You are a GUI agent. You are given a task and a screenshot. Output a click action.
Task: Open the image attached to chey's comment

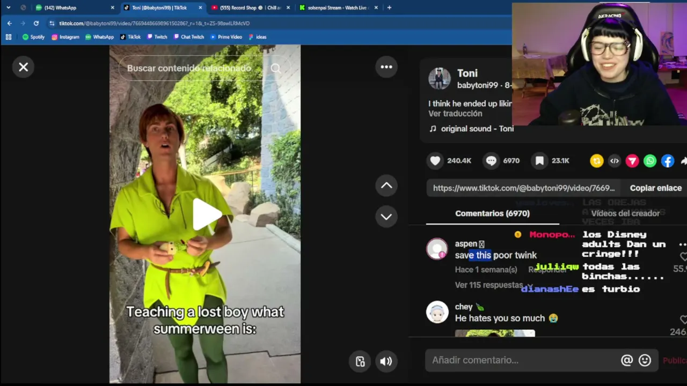pyautogui.click(x=495, y=333)
